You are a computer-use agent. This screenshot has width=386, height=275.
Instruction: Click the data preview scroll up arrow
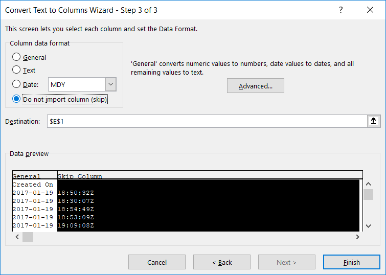point(369,184)
